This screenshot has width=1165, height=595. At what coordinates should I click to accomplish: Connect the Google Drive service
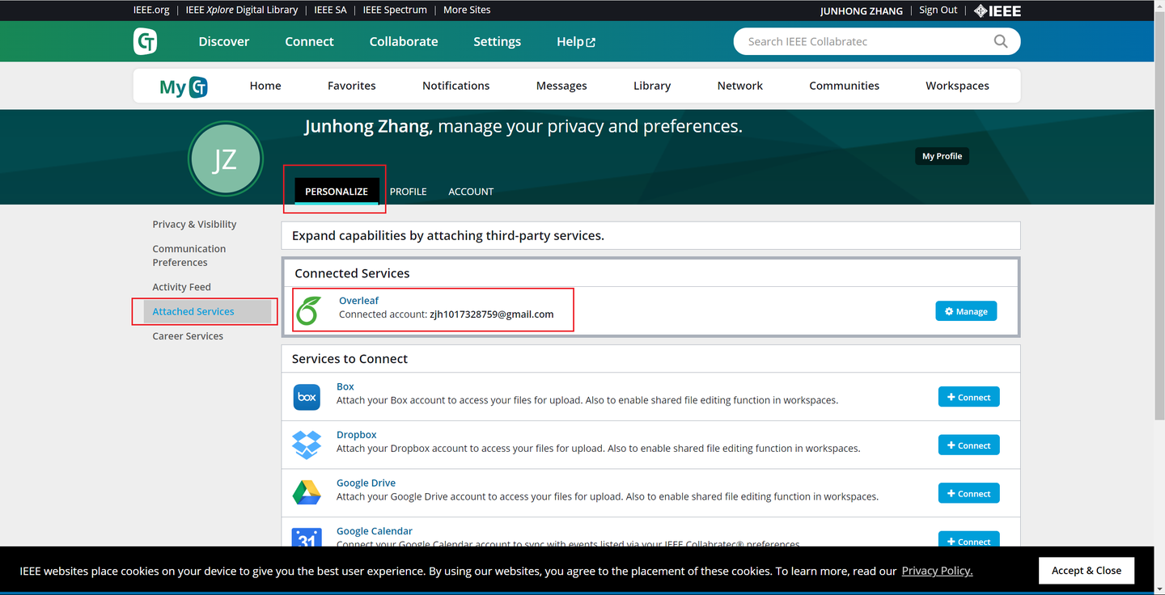tap(968, 492)
